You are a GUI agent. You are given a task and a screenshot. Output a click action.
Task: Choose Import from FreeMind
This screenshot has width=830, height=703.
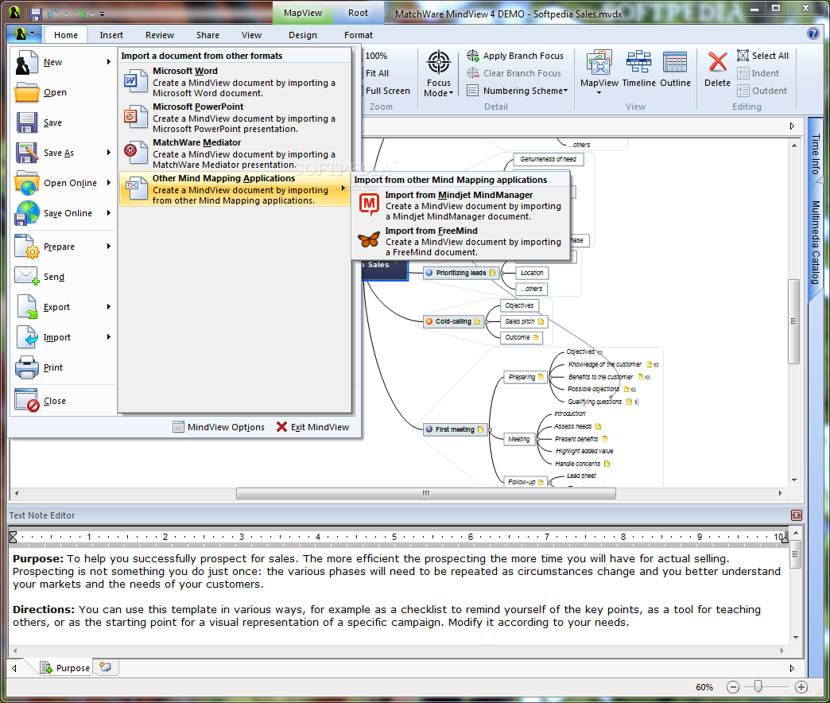461,242
